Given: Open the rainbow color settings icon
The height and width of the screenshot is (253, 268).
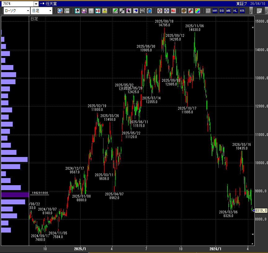Looking at the screenshot, I should (198, 11).
